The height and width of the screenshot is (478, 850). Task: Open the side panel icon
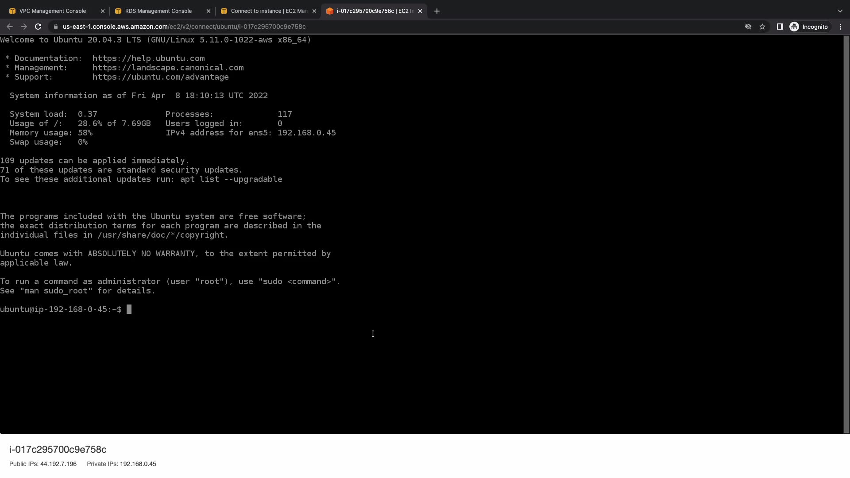[x=780, y=27]
